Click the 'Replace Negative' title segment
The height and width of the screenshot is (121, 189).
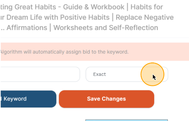pos(145,17)
